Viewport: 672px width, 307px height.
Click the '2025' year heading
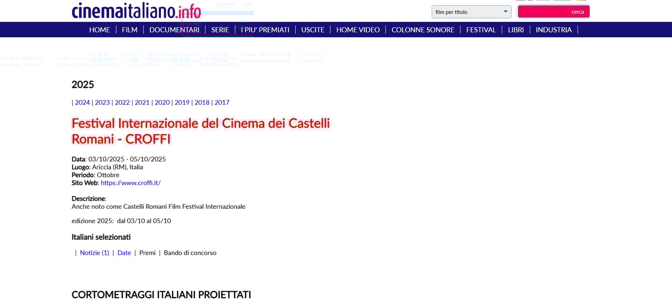click(x=83, y=85)
